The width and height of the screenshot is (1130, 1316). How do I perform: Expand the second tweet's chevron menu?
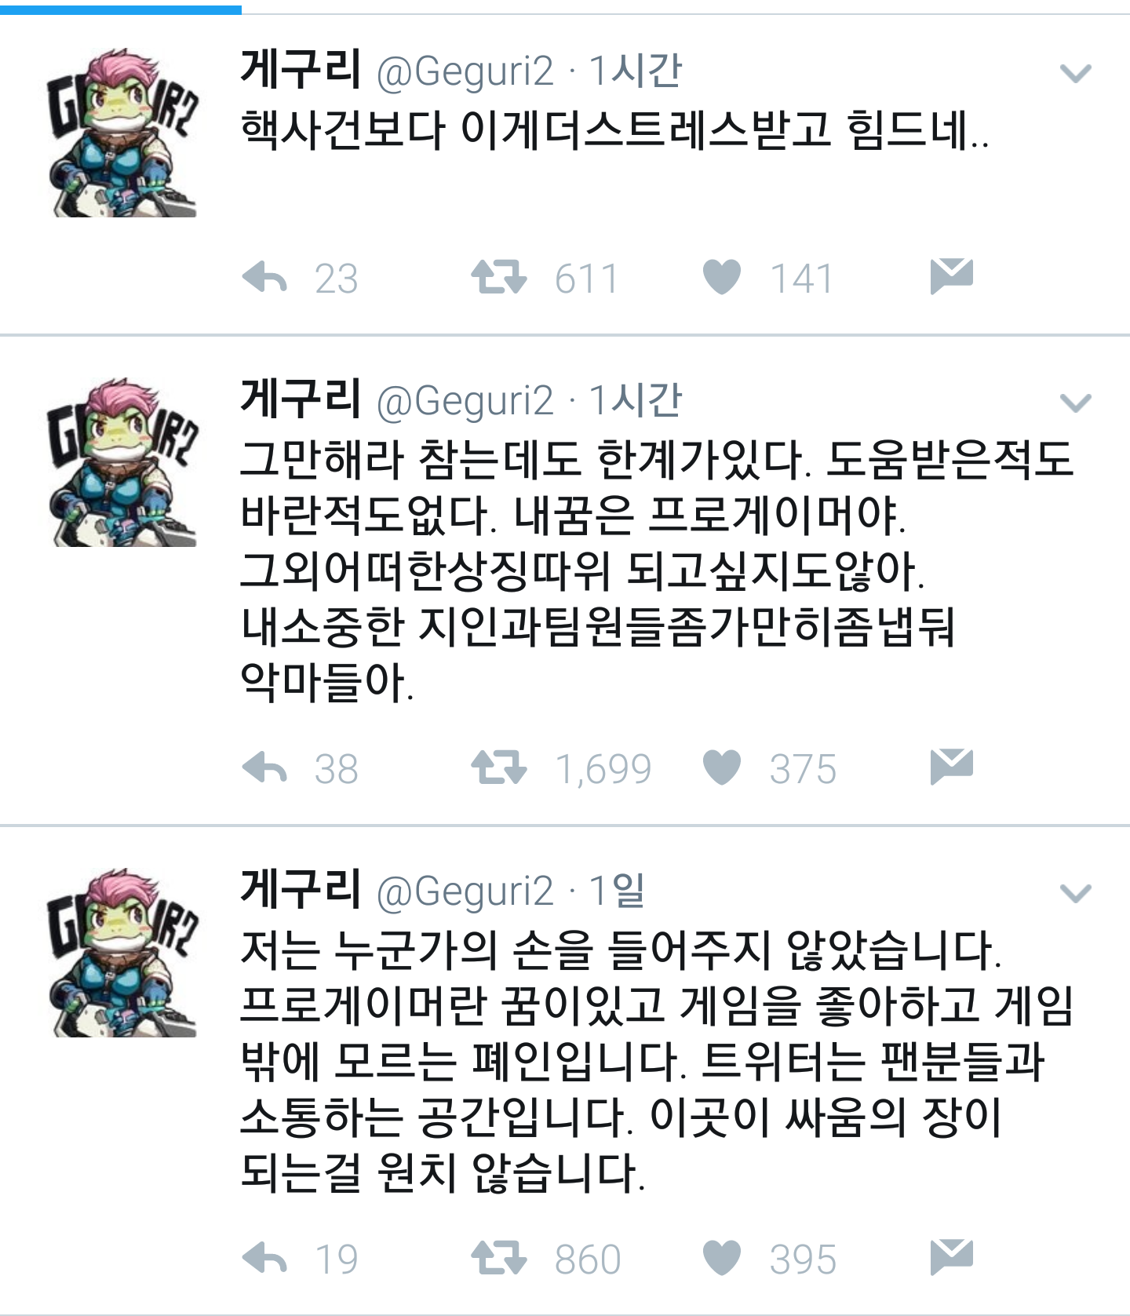pos(1075,403)
